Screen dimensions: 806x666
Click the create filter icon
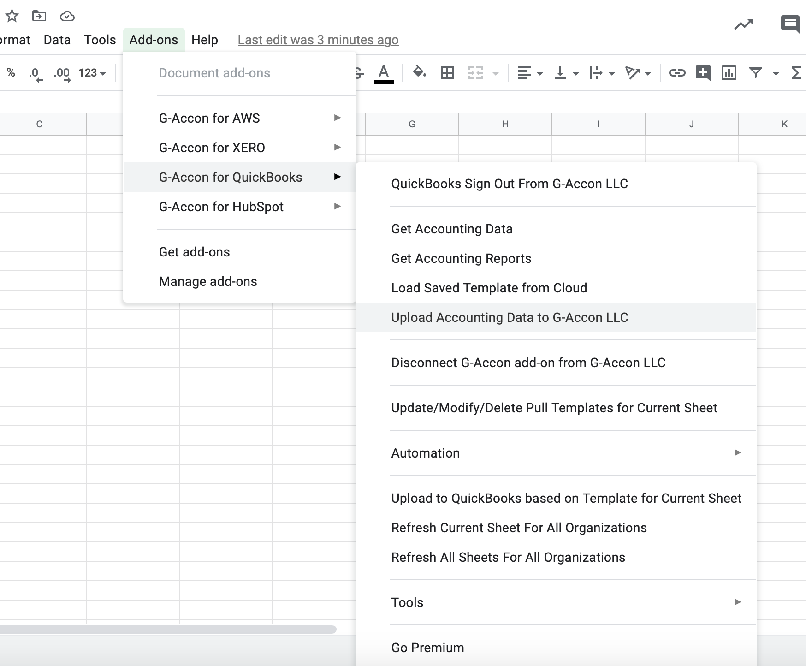pos(755,72)
